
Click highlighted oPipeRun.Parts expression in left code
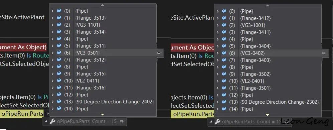(22, 114)
